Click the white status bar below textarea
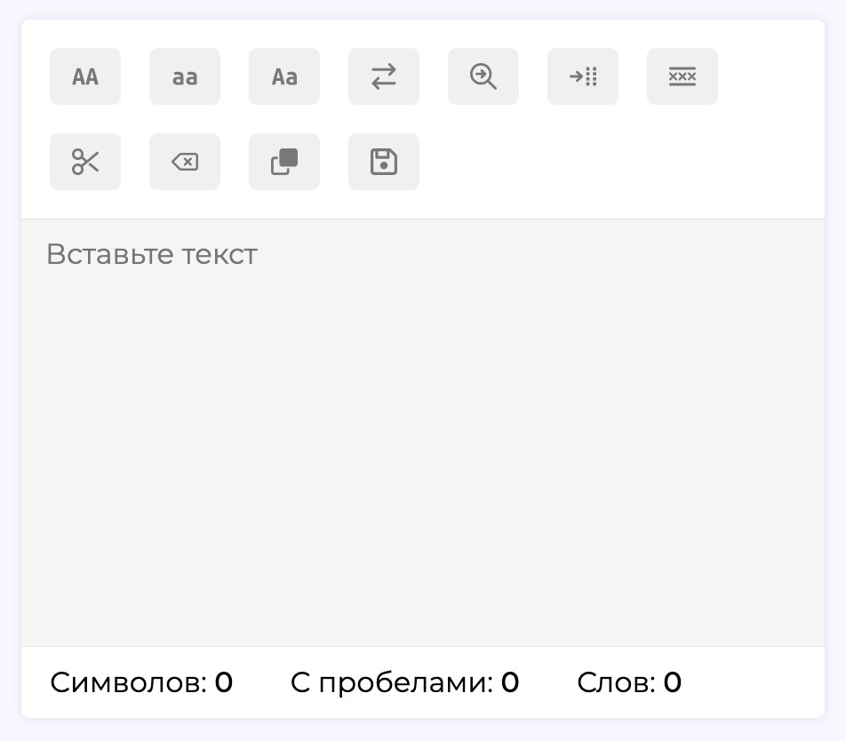This screenshot has width=846, height=741. click(423, 682)
